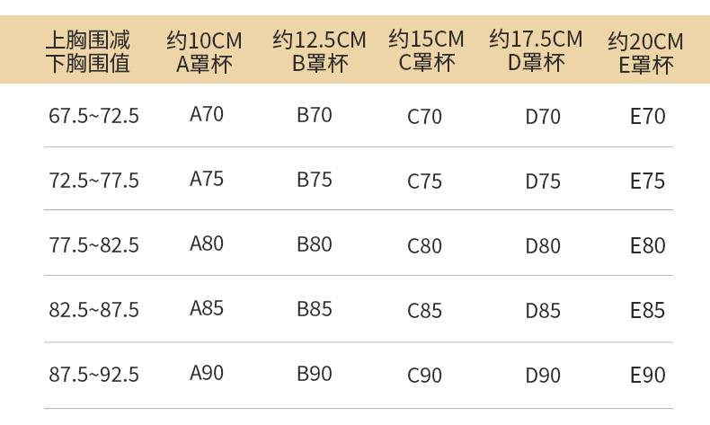Click the 72.5~77.5 underbust range

coord(94,181)
